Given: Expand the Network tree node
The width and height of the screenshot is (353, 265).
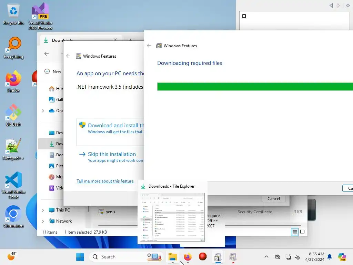Looking at the screenshot, I should pos(43,221).
